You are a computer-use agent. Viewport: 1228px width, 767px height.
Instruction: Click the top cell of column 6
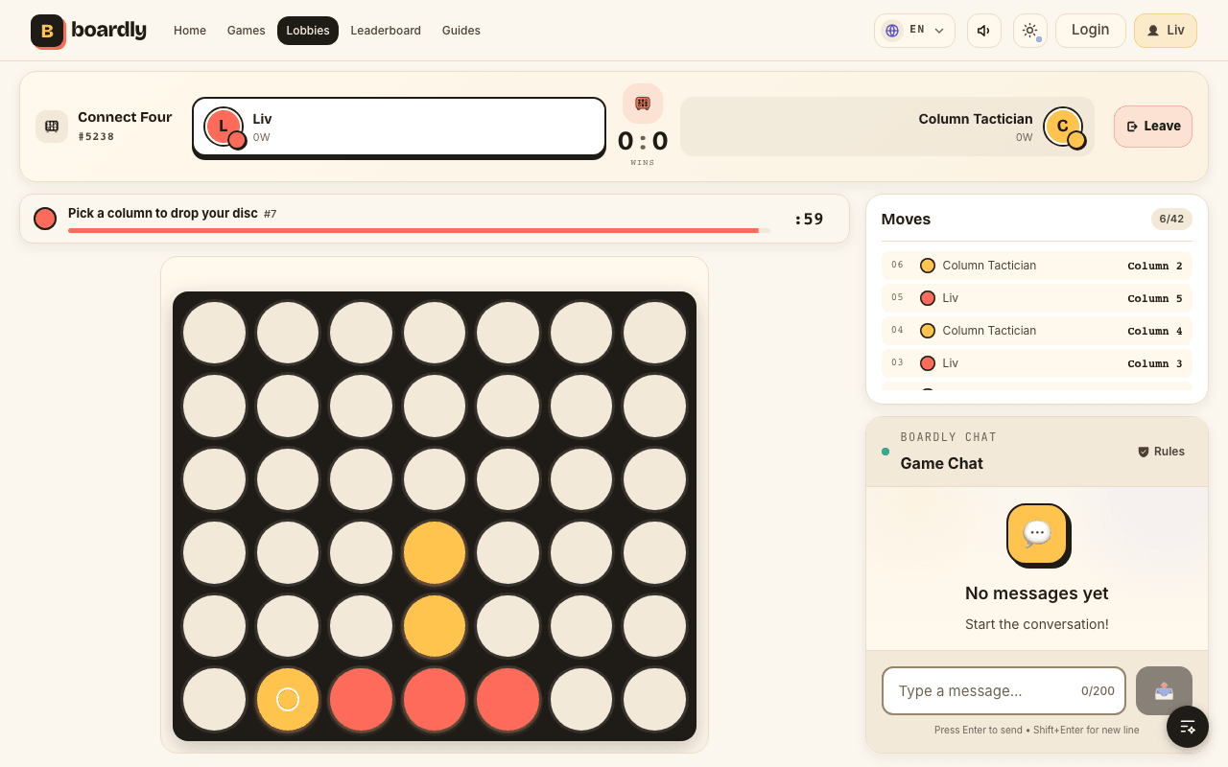click(581, 333)
